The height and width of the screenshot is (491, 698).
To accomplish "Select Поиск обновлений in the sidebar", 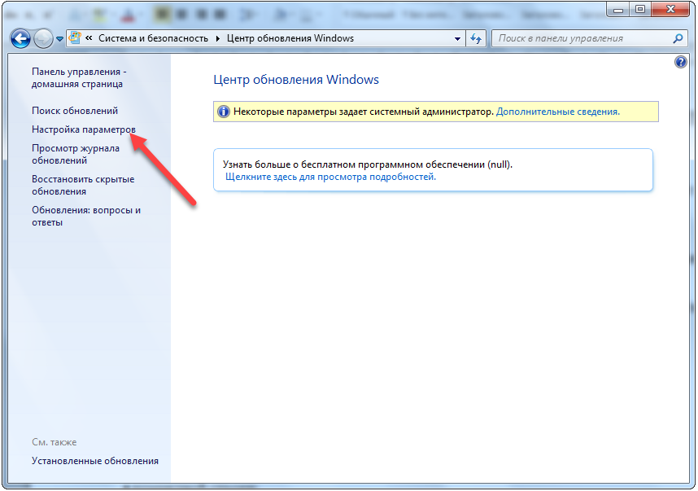I will (75, 110).
